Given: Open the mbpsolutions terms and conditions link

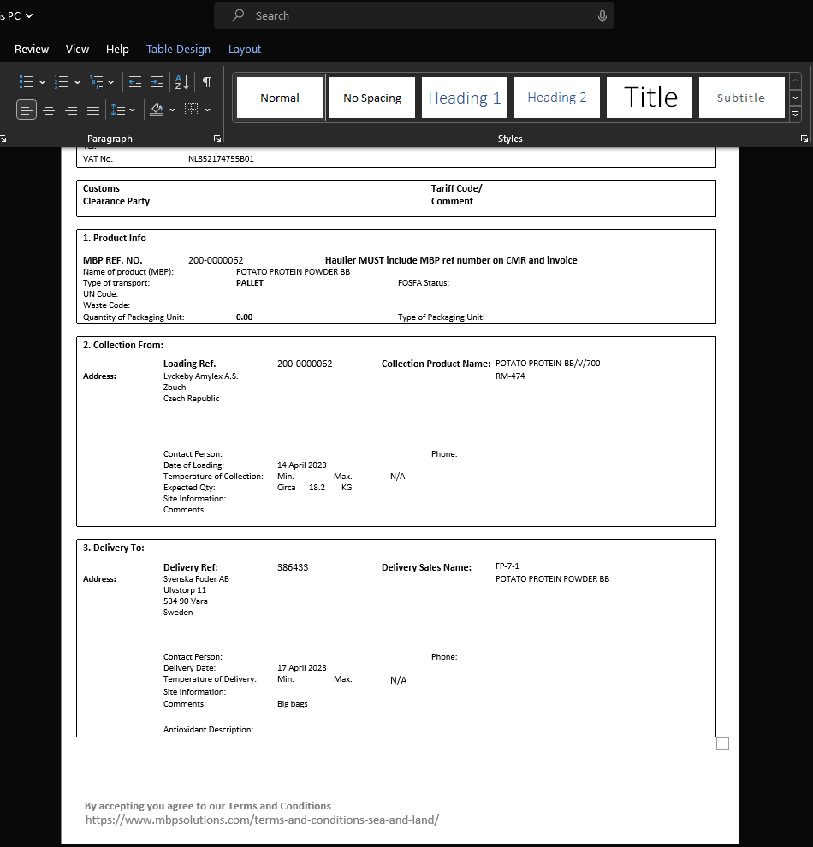Looking at the screenshot, I should pos(262,820).
